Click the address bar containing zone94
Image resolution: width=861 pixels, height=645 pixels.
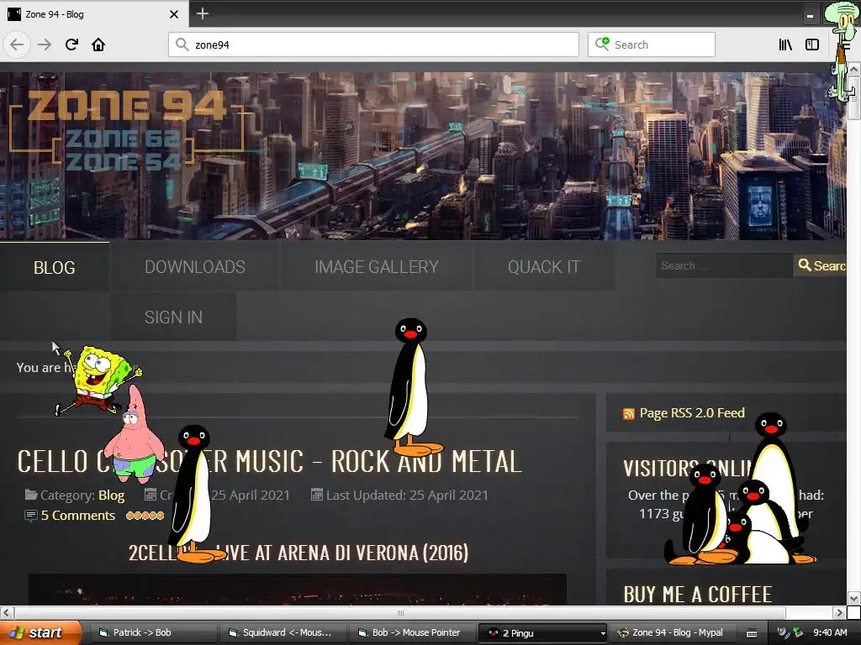click(373, 45)
